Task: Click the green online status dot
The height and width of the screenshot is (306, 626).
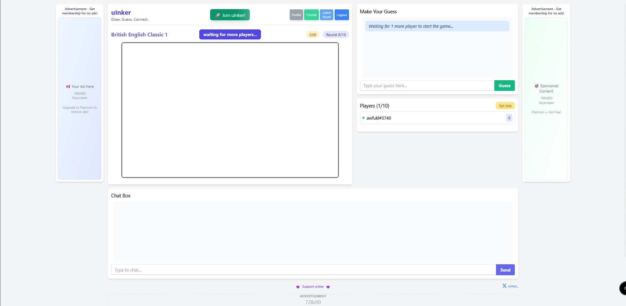Action: pyautogui.click(x=363, y=118)
